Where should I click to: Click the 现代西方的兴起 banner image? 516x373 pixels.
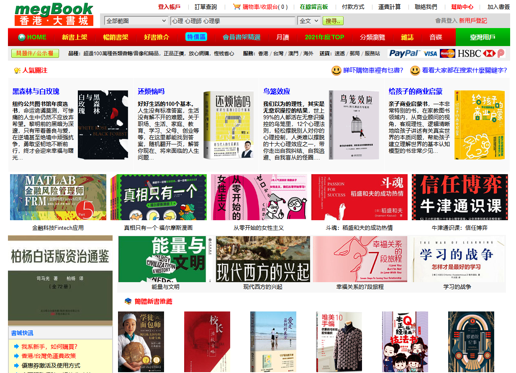263,259
